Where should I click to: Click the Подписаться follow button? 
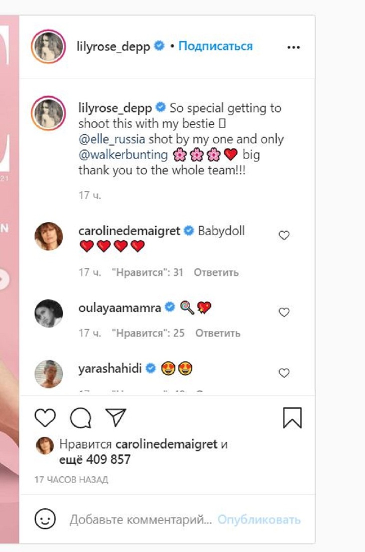pyautogui.click(x=215, y=46)
